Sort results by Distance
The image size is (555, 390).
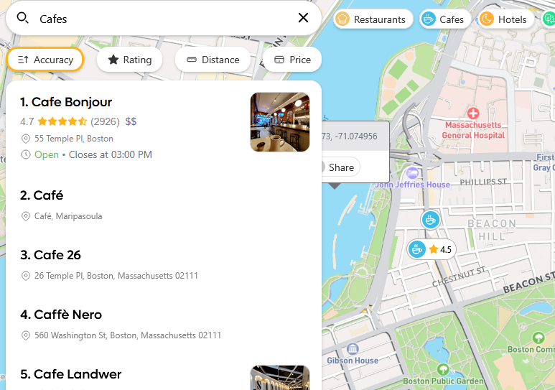coord(213,60)
